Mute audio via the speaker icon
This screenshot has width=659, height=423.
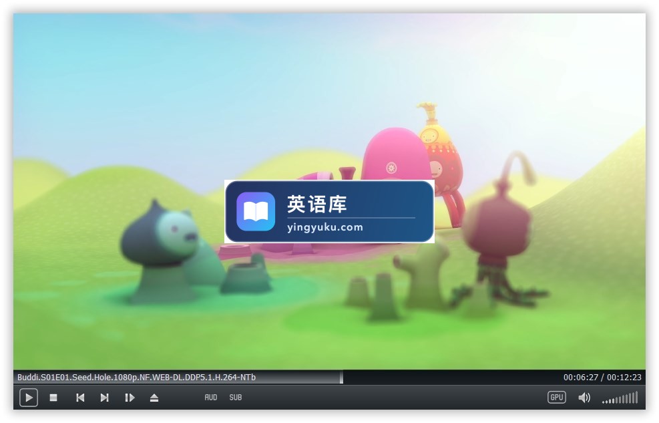pos(584,398)
